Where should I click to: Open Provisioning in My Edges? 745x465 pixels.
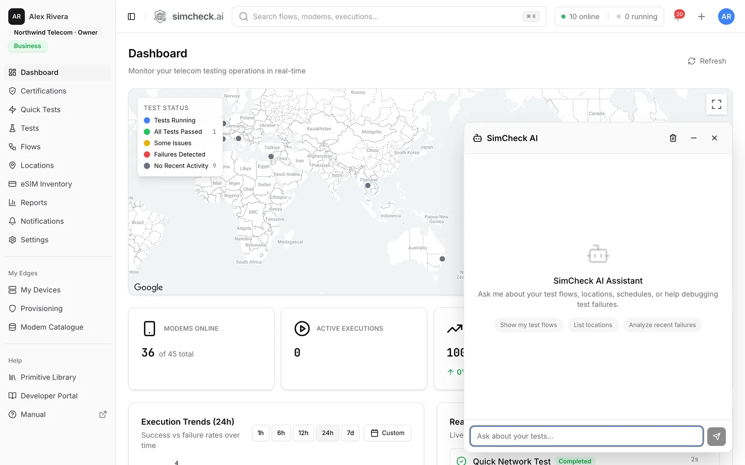pos(58,309)
